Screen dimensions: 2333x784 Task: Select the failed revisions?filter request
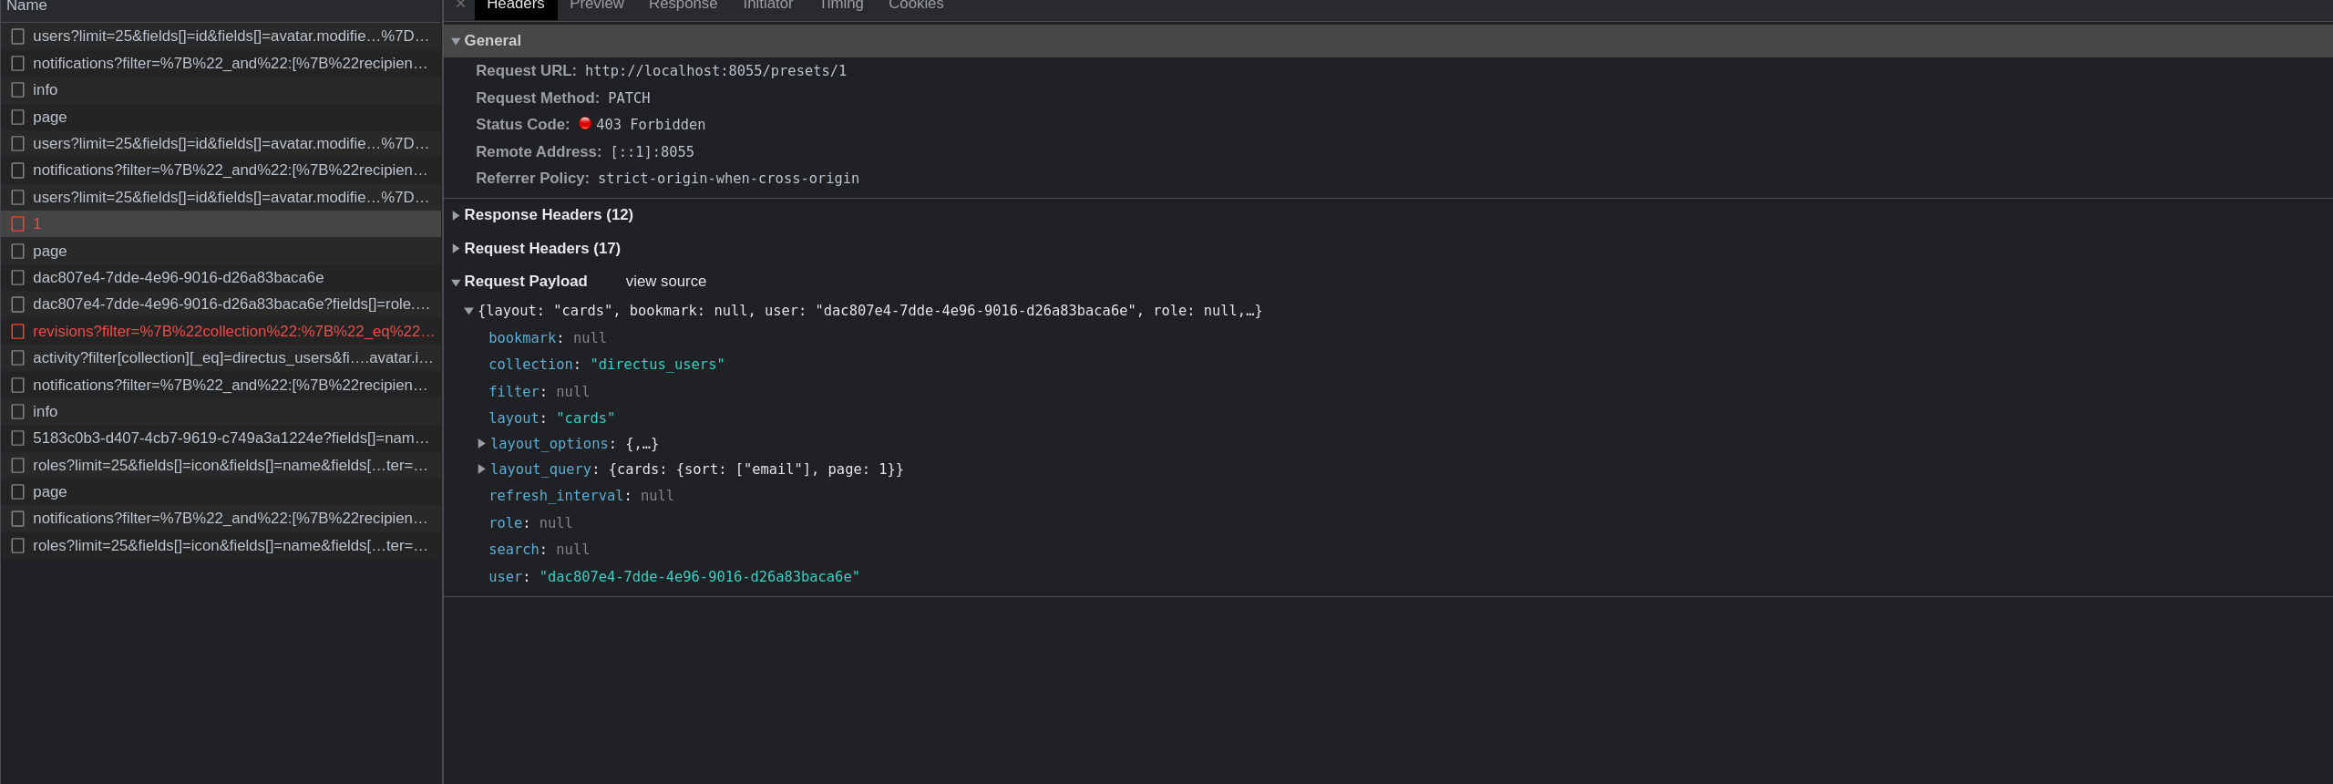pyautogui.click(x=221, y=332)
